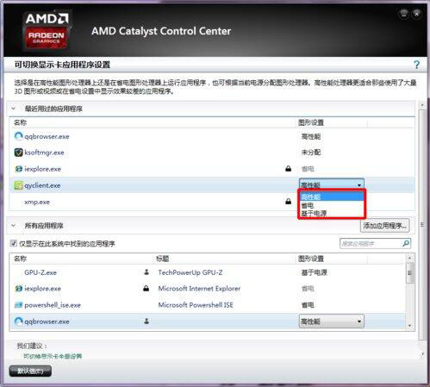Viewport: 430px width, 387px height.
Task: Collapse the all applications section
Action: pyautogui.click(x=14, y=226)
